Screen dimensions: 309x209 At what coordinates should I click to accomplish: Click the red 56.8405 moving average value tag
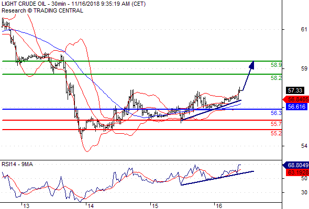(296, 99)
